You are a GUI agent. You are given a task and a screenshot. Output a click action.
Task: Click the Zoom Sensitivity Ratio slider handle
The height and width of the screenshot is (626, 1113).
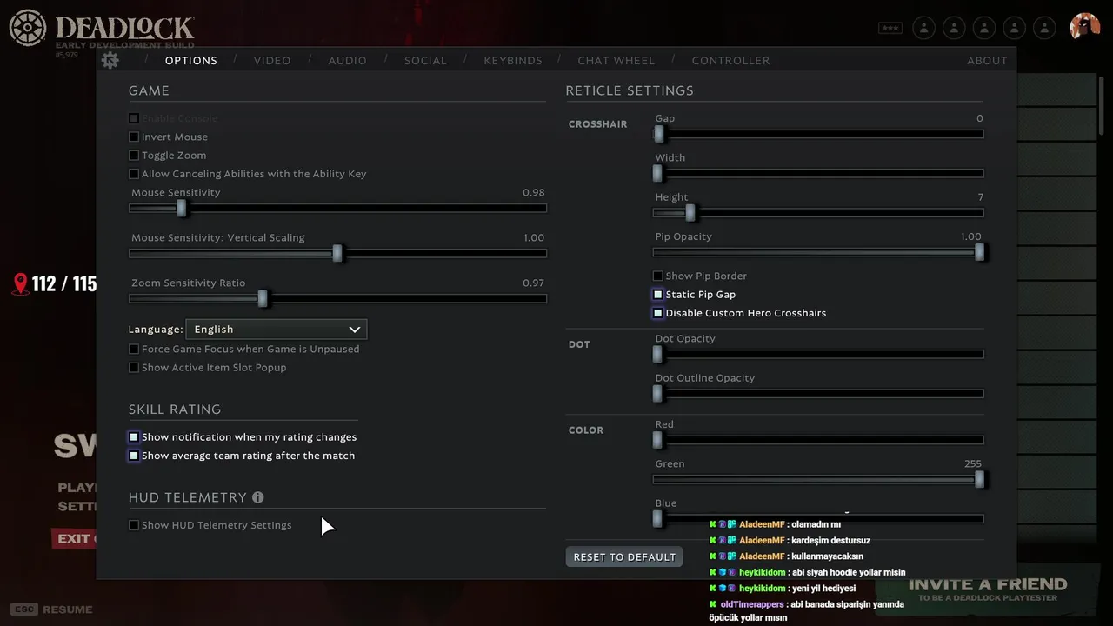263,298
